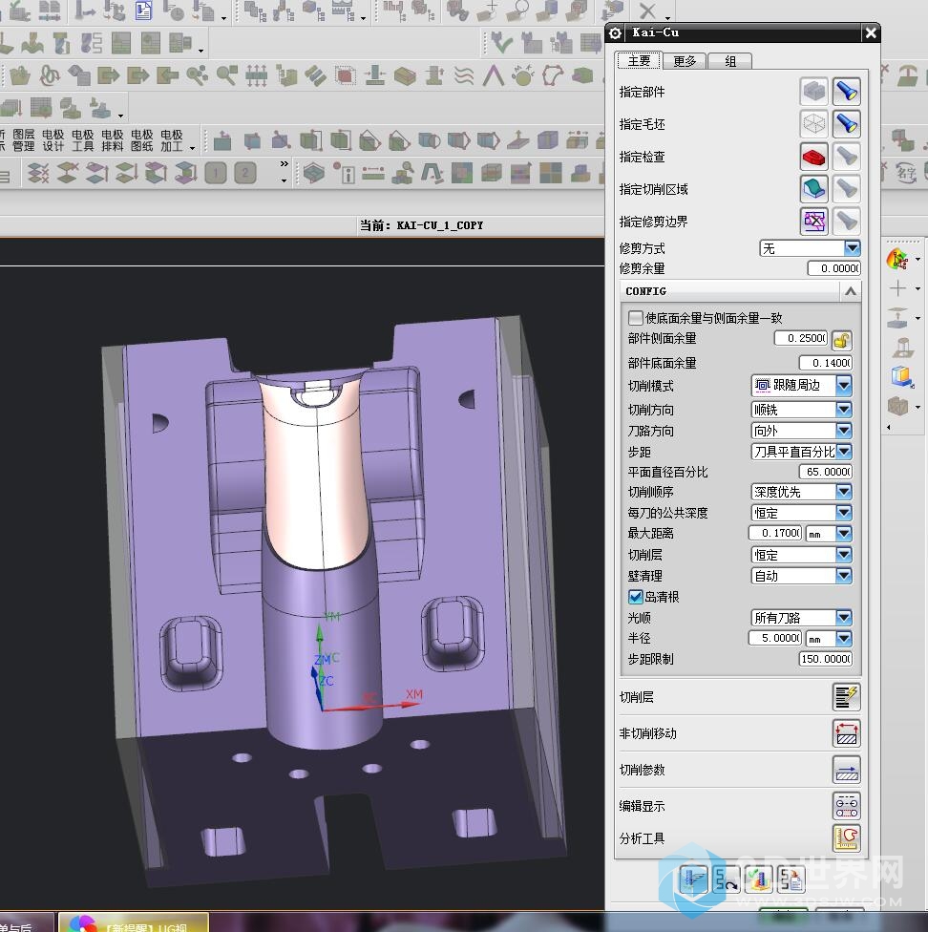Screen dimensions: 928x932
Task: Click the replay toolpath icon at dialog bottom
Action: 727,879
